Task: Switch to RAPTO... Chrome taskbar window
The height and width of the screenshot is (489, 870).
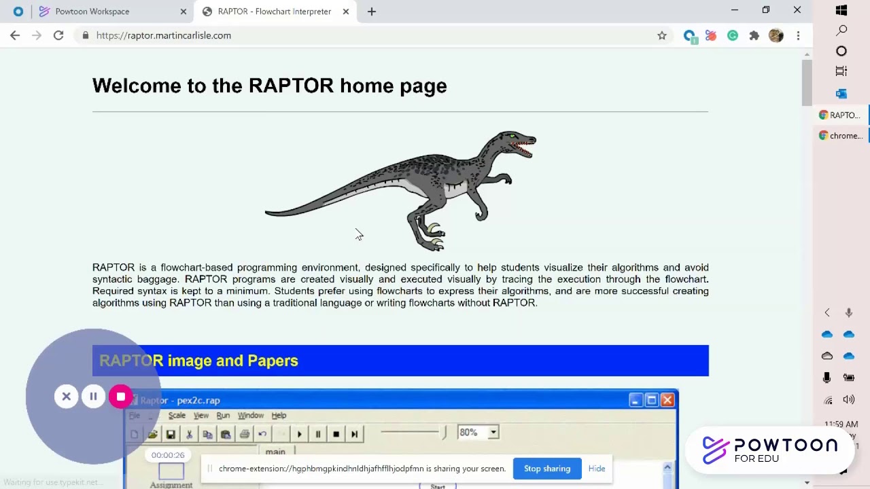Action: coord(841,115)
